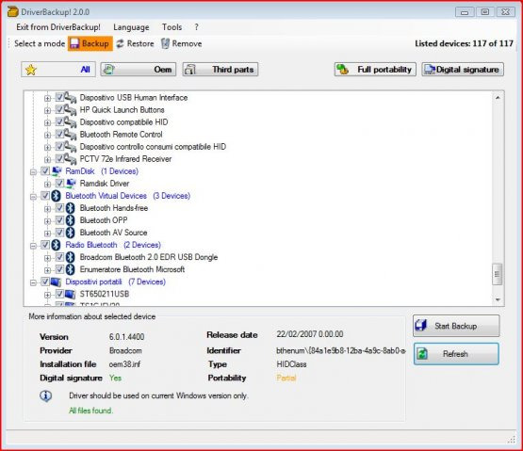Click the star icon on the All filter
The height and width of the screenshot is (451, 523).
pos(31,70)
